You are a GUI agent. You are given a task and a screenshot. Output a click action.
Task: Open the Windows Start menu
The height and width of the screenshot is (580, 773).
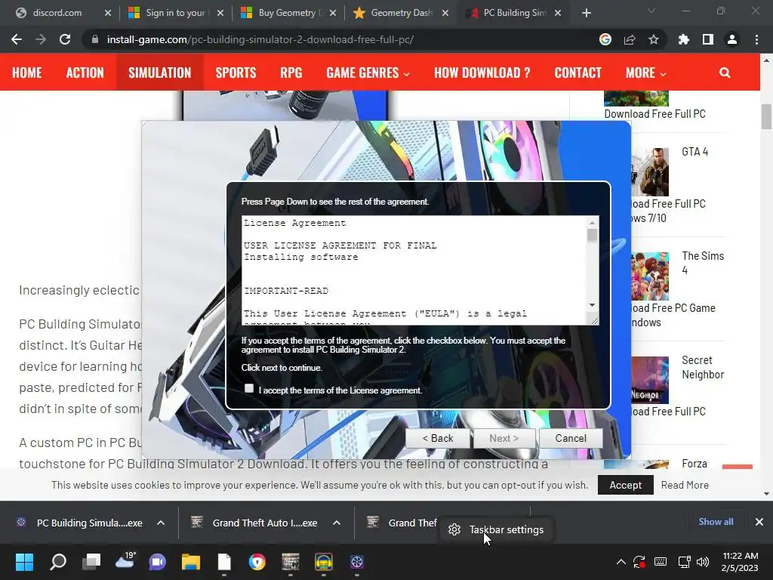click(25, 562)
